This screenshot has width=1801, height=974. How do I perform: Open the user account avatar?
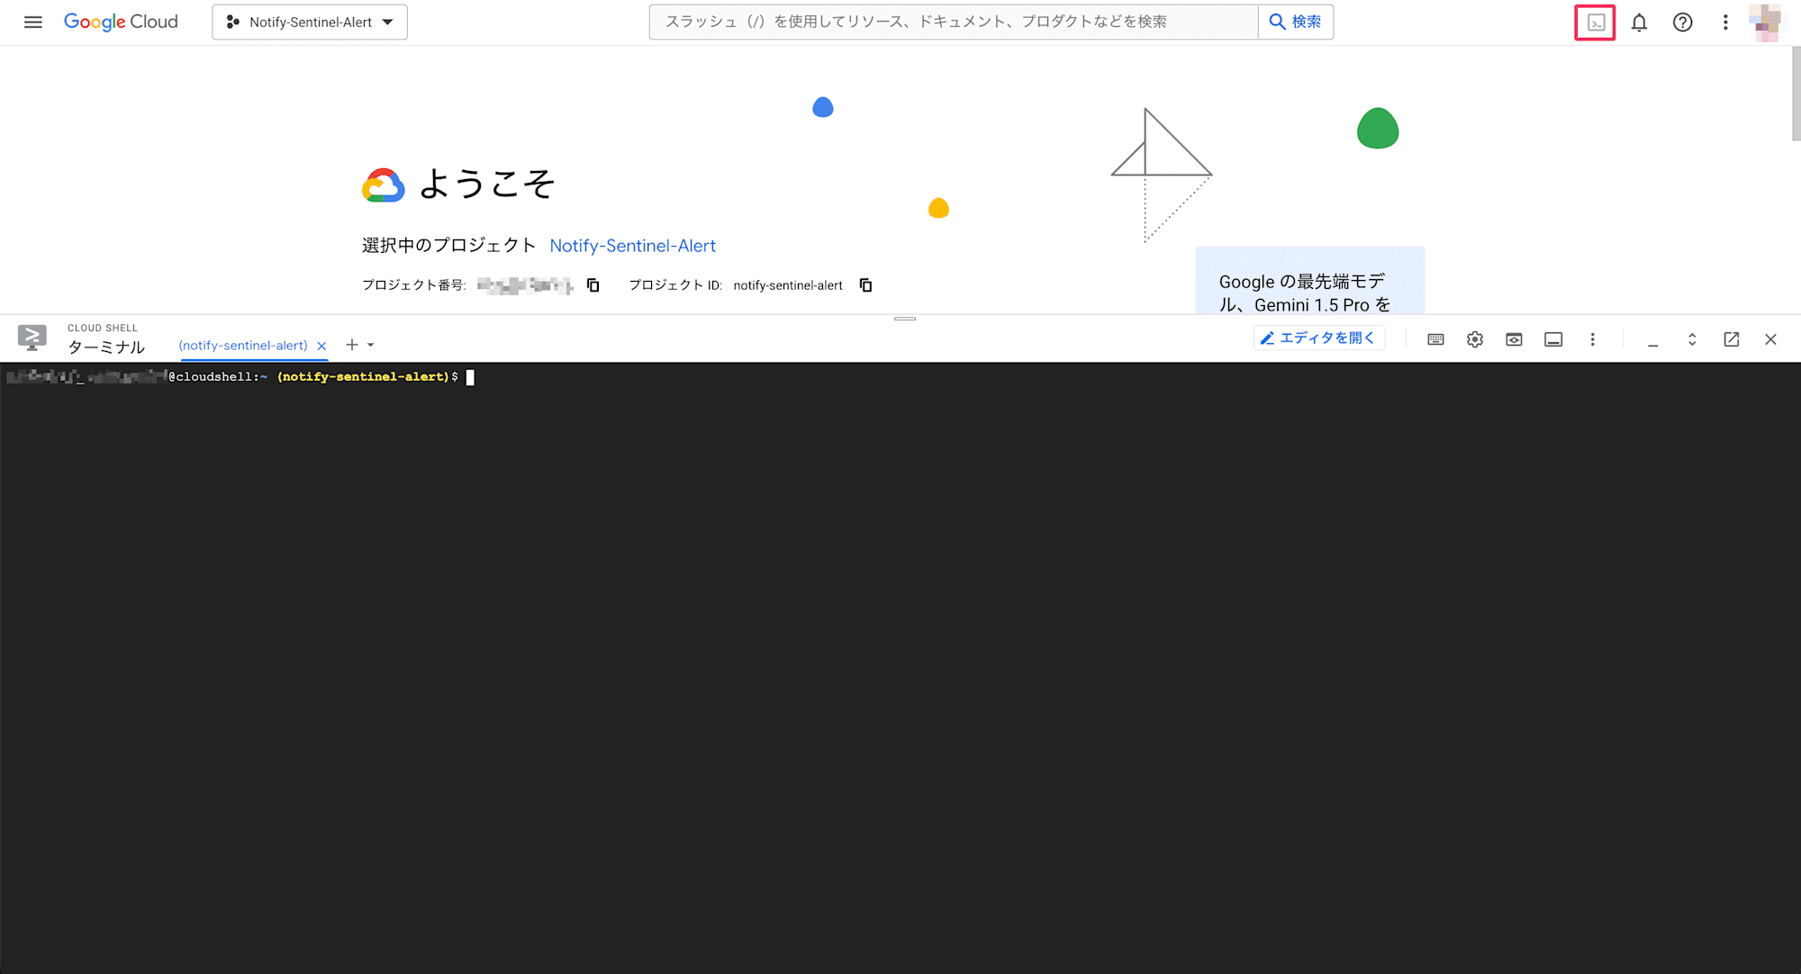click(x=1764, y=23)
